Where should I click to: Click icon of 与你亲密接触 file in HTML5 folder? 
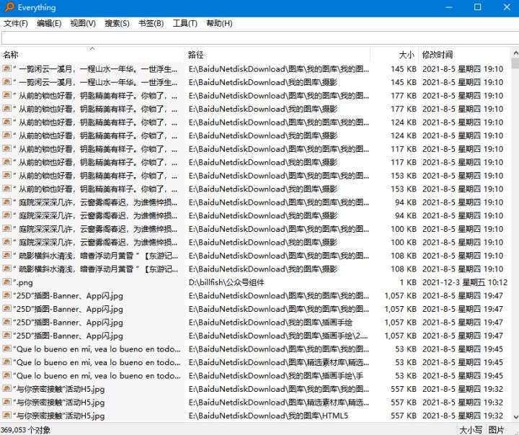coord(6,416)
